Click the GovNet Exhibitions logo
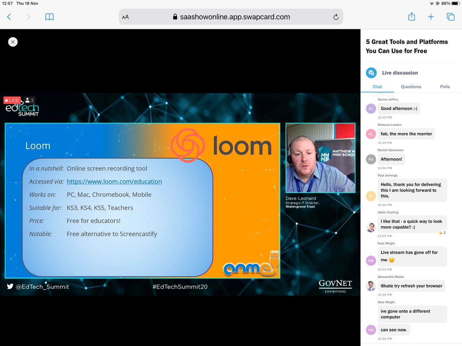 click(335, 286)
